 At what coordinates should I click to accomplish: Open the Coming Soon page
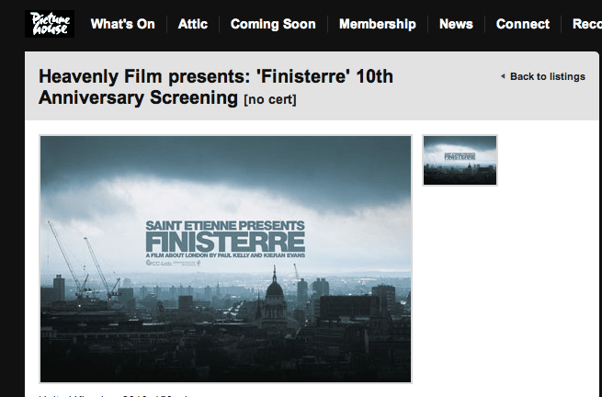click(273, 24)
